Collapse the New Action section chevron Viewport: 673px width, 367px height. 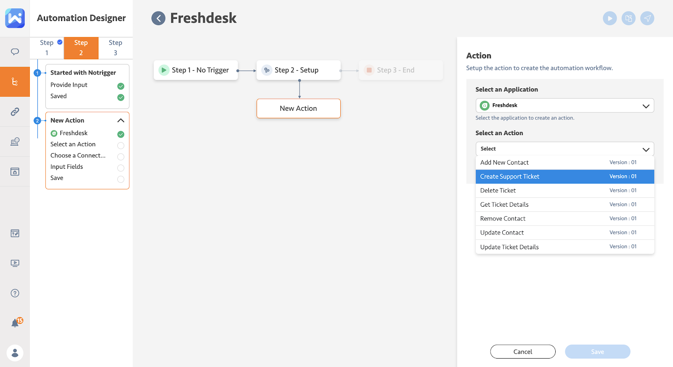pyautogui.click(x=121, y=120)
